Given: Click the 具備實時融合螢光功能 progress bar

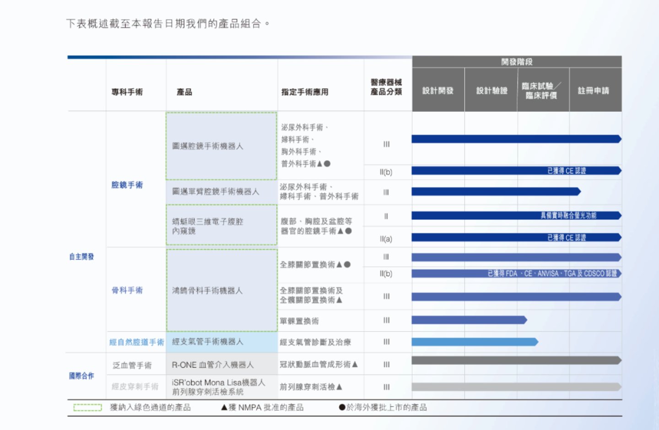Looking at the screenshot, I should 516,215.
